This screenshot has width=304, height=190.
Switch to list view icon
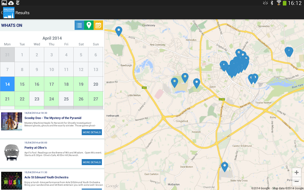79,25
